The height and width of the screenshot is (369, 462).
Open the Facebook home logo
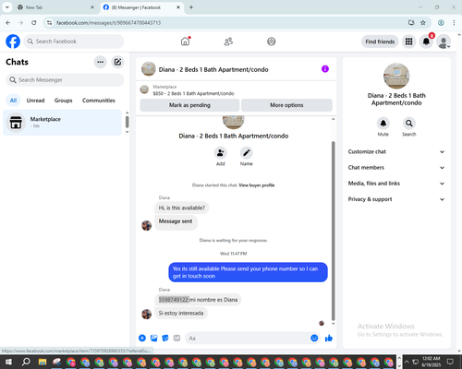[x=13, y=42]
